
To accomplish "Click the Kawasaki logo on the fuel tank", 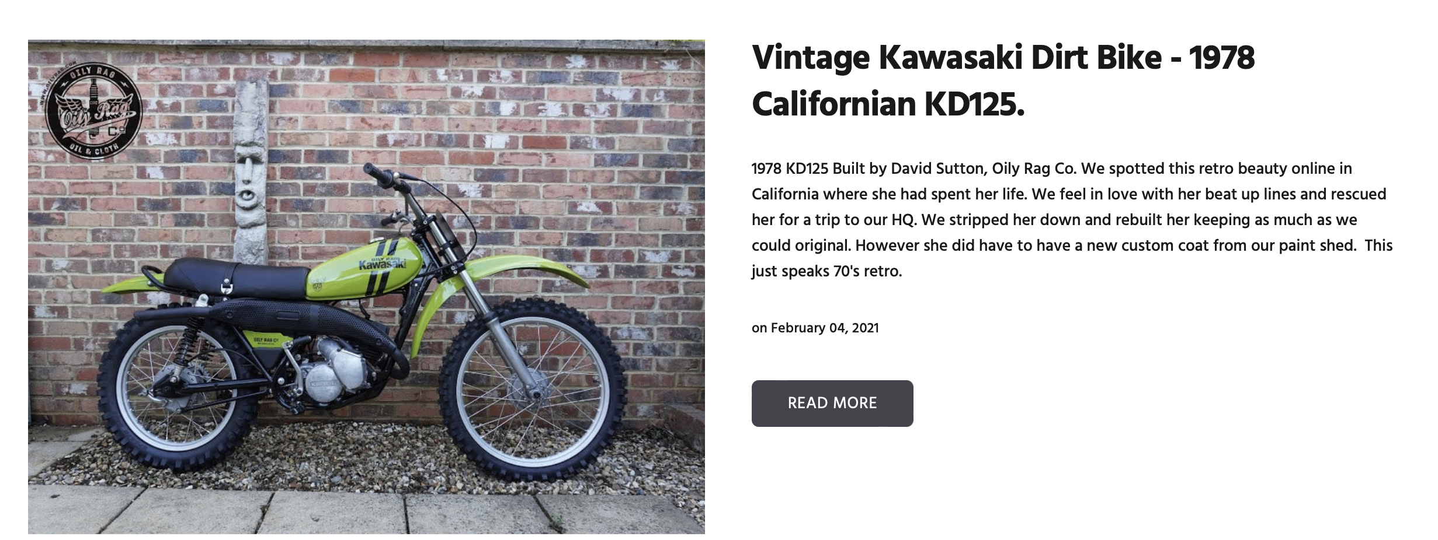I will [382, 264].
